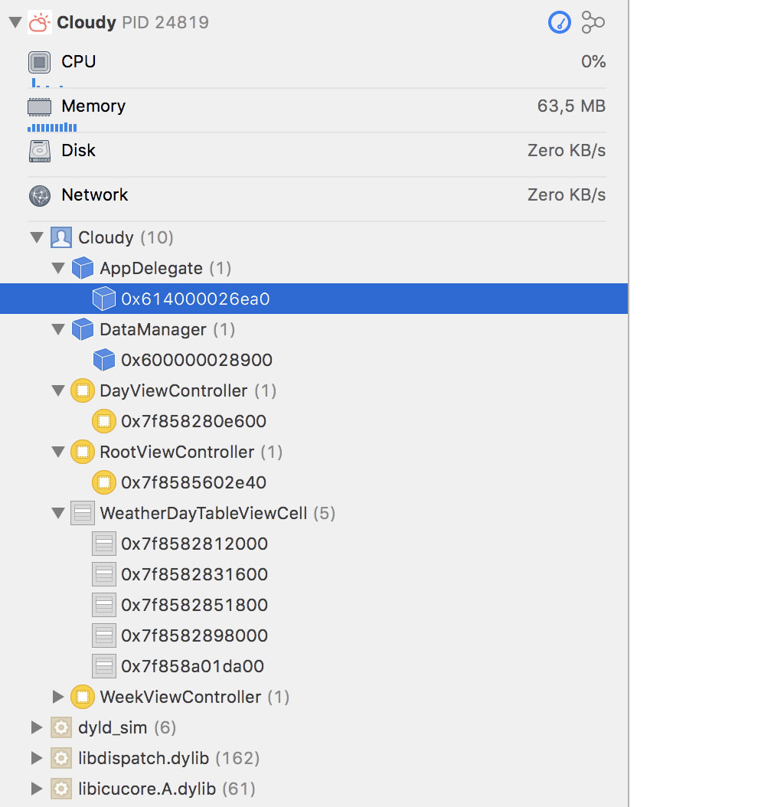Click the memory graph hierarchy icon
This screenshot has height=807, width=784.
[593, 23]
